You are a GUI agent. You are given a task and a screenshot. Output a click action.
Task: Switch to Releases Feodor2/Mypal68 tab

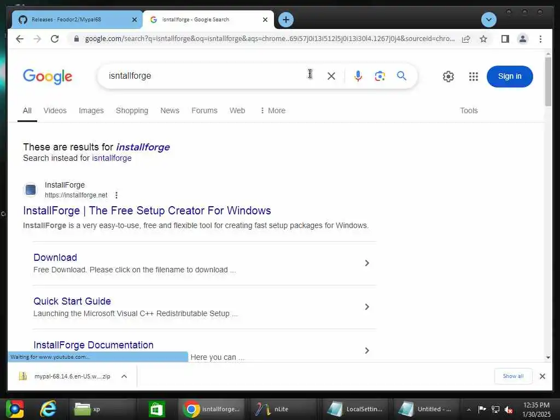77,20
